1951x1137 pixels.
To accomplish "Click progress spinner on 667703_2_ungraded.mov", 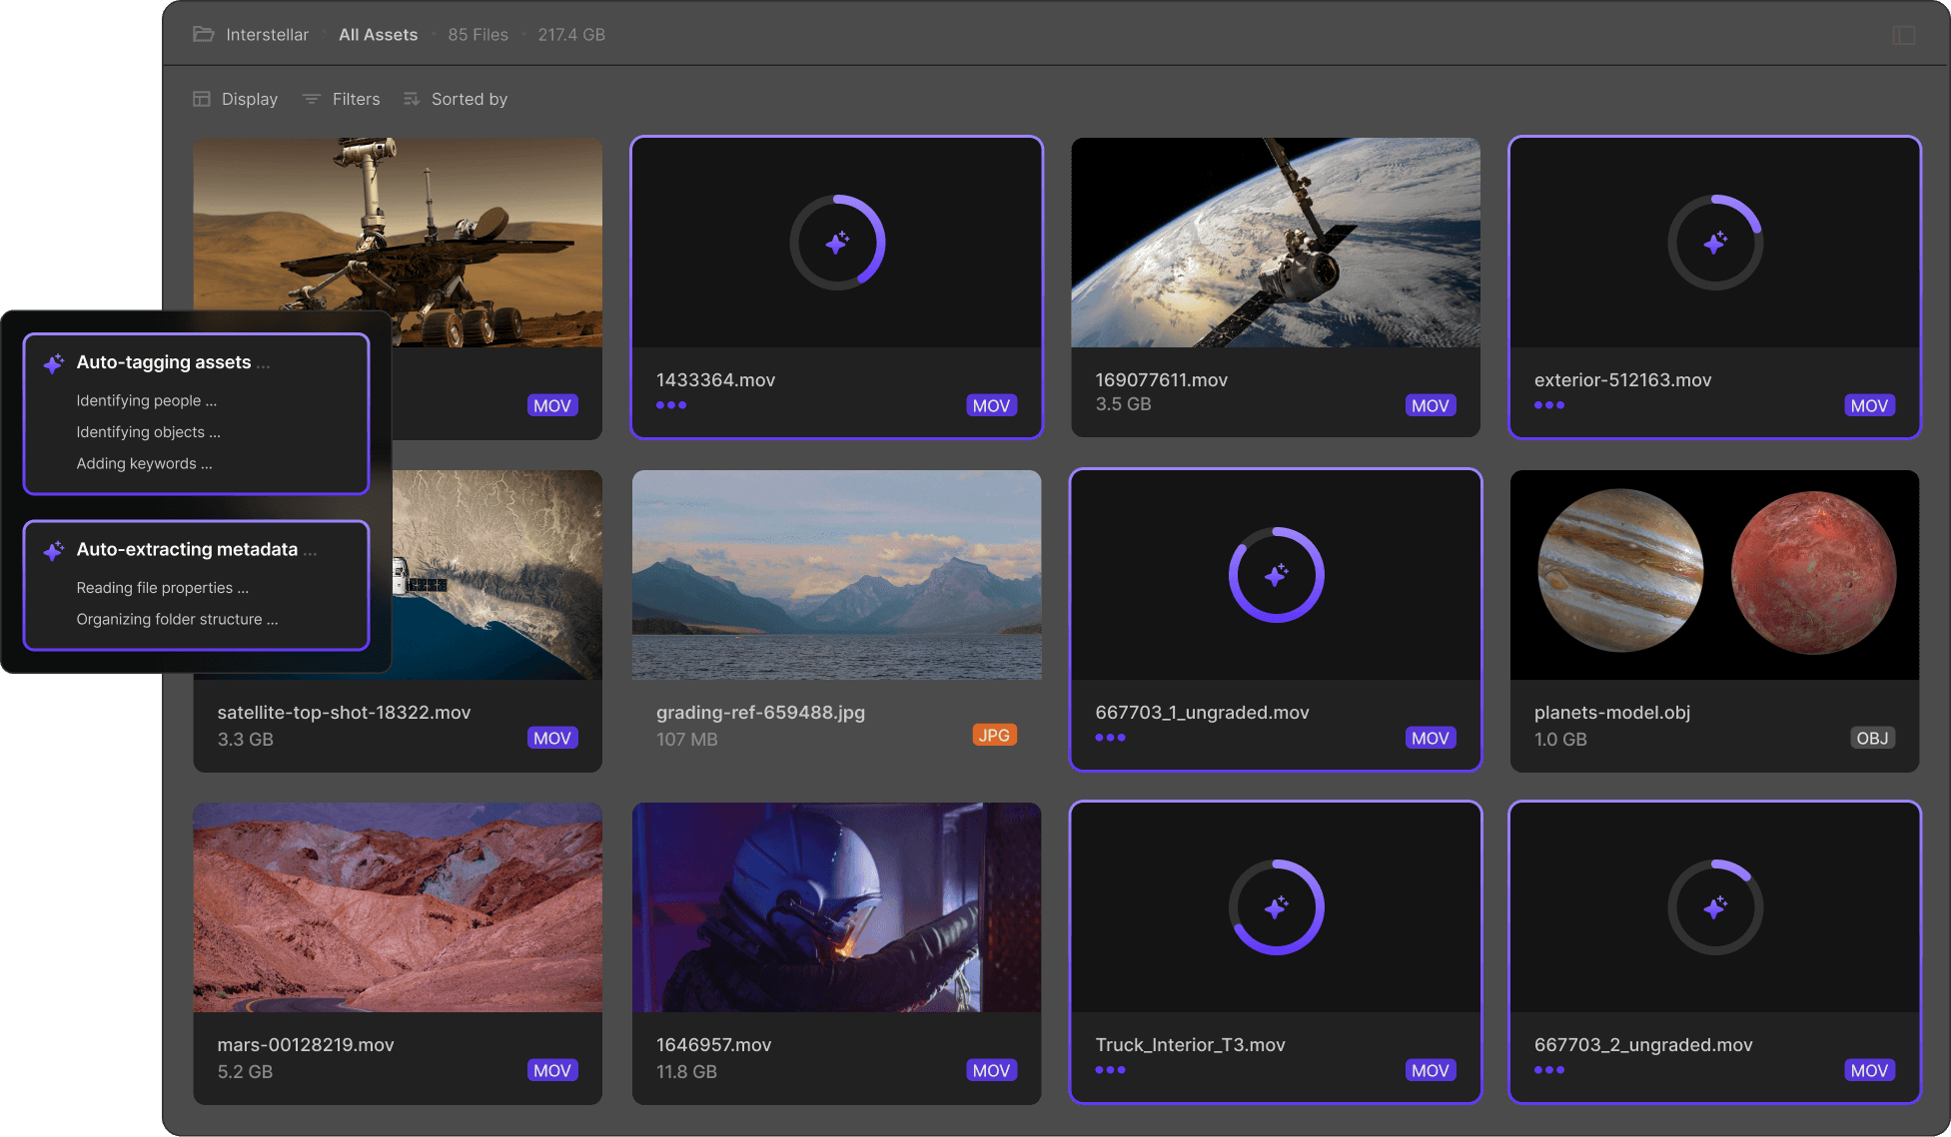I will (1715, 907).
